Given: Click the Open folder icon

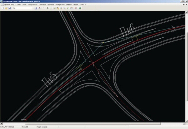Looking at the screenshot, I should (6, 8).
